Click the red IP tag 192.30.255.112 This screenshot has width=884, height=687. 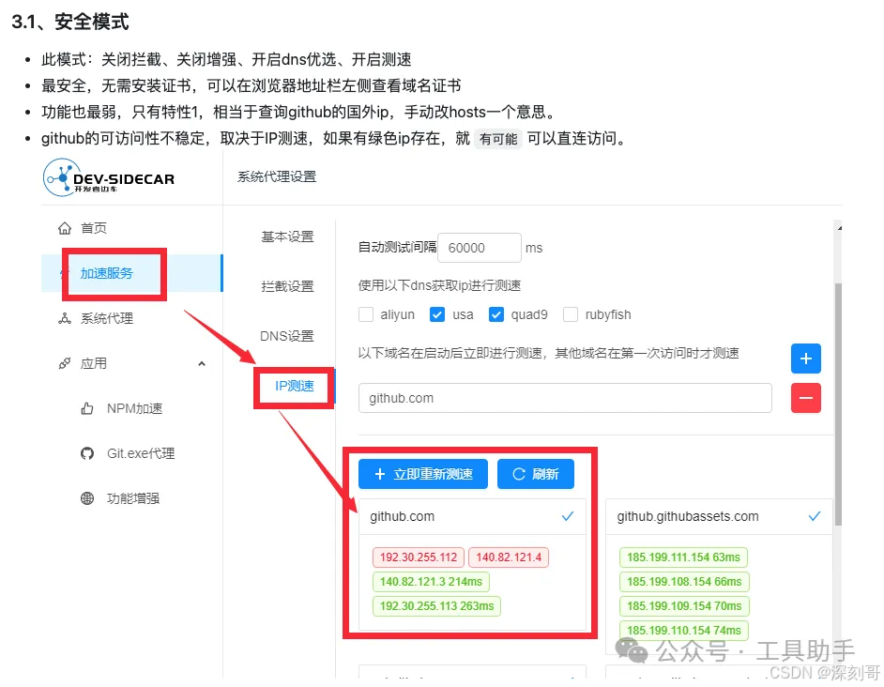[419, 557]
